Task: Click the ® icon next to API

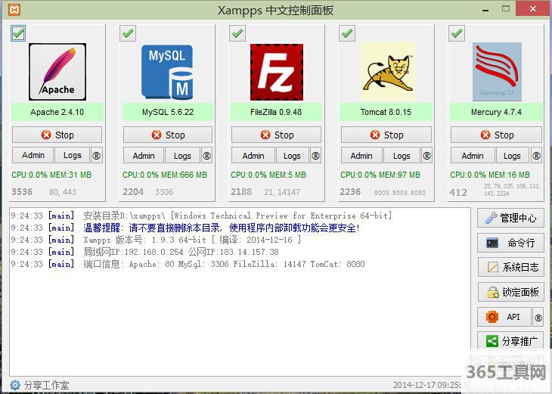Action: click(538, 317)
